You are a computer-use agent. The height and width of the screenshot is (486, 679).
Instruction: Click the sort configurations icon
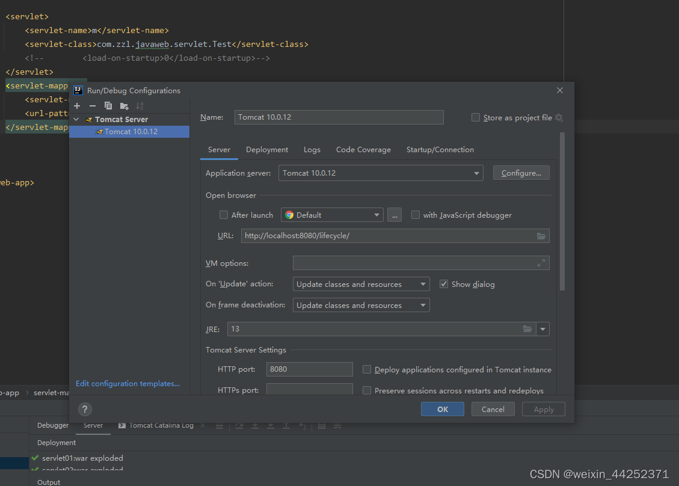tap(140, 106)
